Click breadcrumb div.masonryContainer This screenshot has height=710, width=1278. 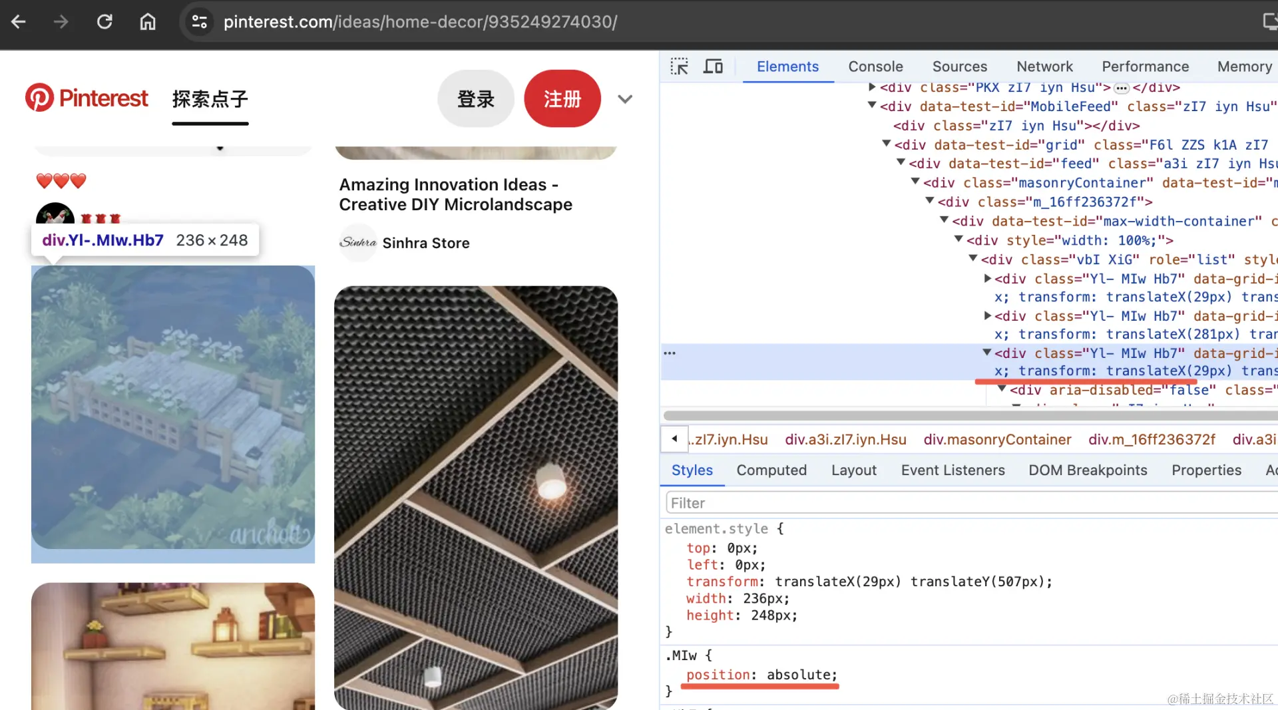click(x=997, y=439)
